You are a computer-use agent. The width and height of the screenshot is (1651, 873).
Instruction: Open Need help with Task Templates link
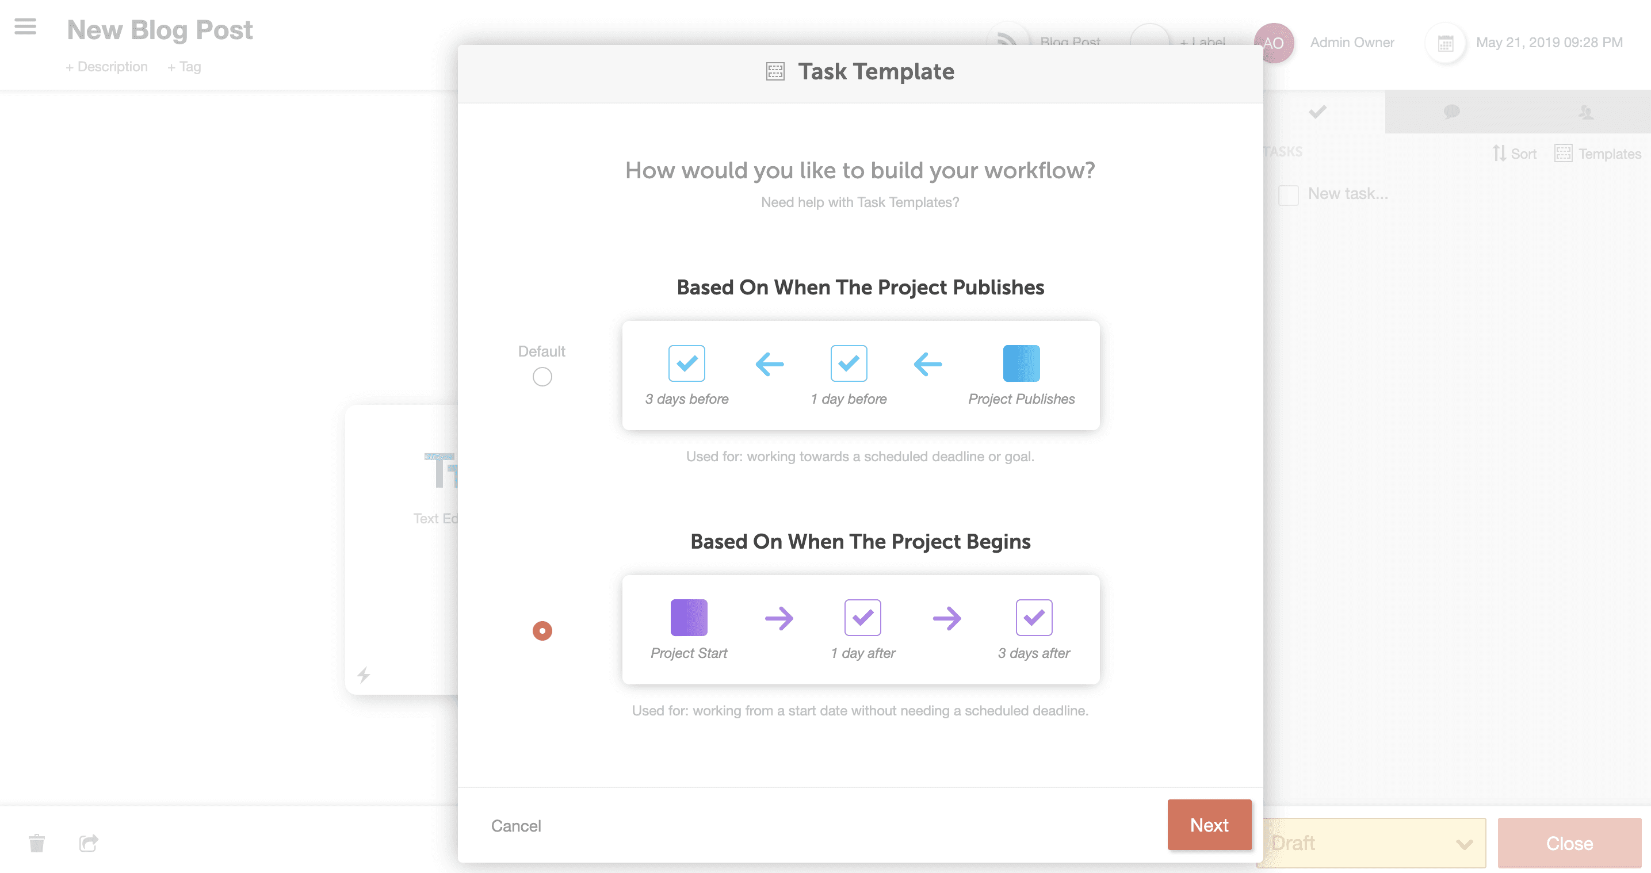pyautogui.click(x=860, y=202)
